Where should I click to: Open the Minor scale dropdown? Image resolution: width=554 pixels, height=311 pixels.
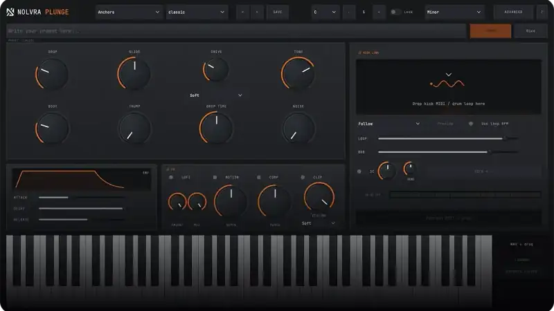454,12
